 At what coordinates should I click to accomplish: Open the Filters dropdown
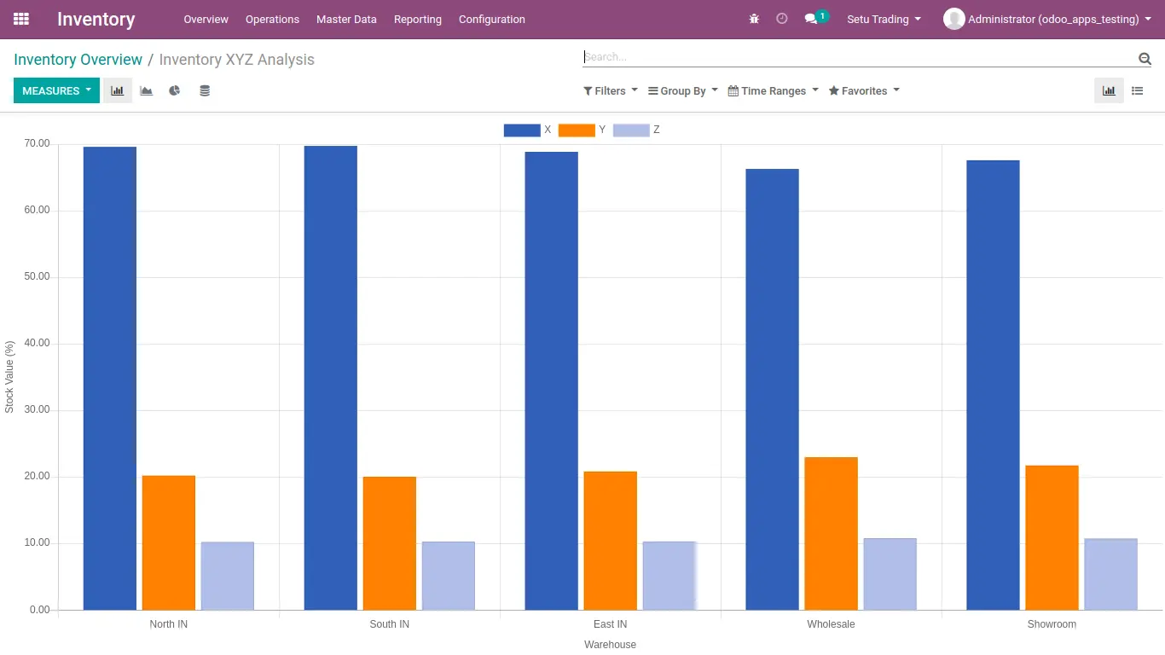[611, 90]
